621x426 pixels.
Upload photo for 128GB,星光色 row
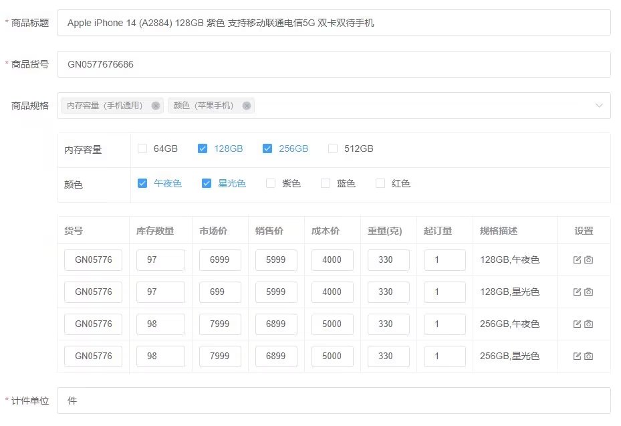tap(588, 292)
